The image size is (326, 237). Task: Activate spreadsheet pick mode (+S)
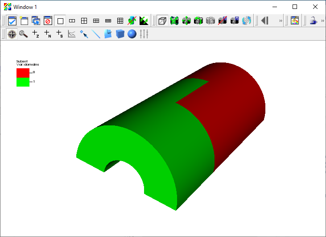(60, 34)
